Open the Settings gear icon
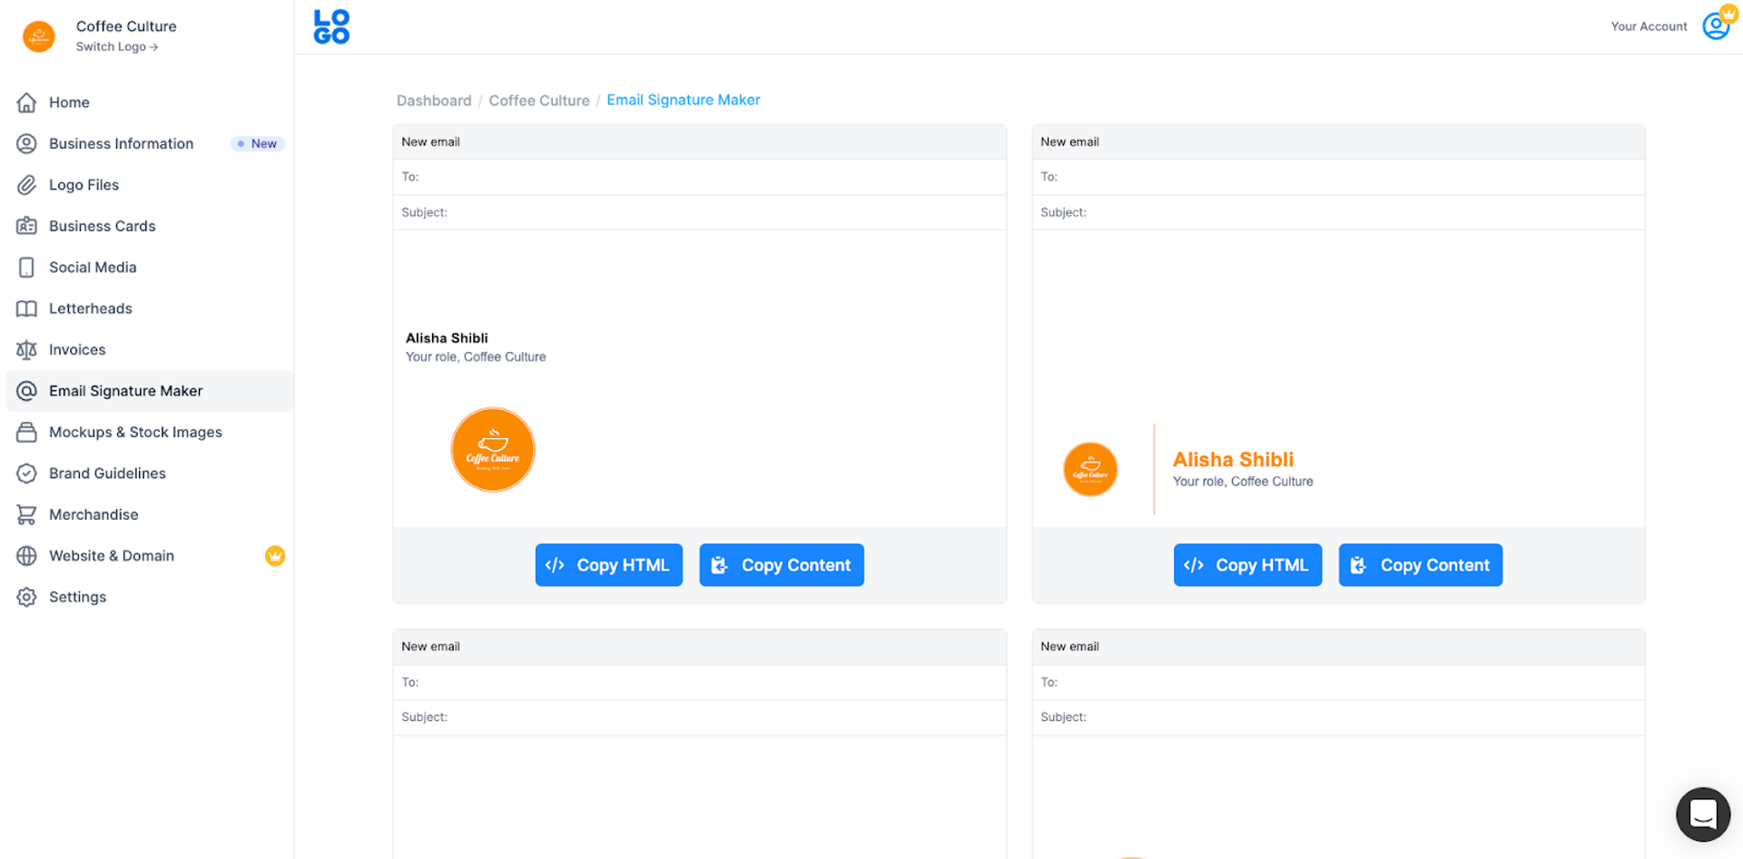Image resolution: width=1743 pixels, height=859 pixels. [27, 597]
